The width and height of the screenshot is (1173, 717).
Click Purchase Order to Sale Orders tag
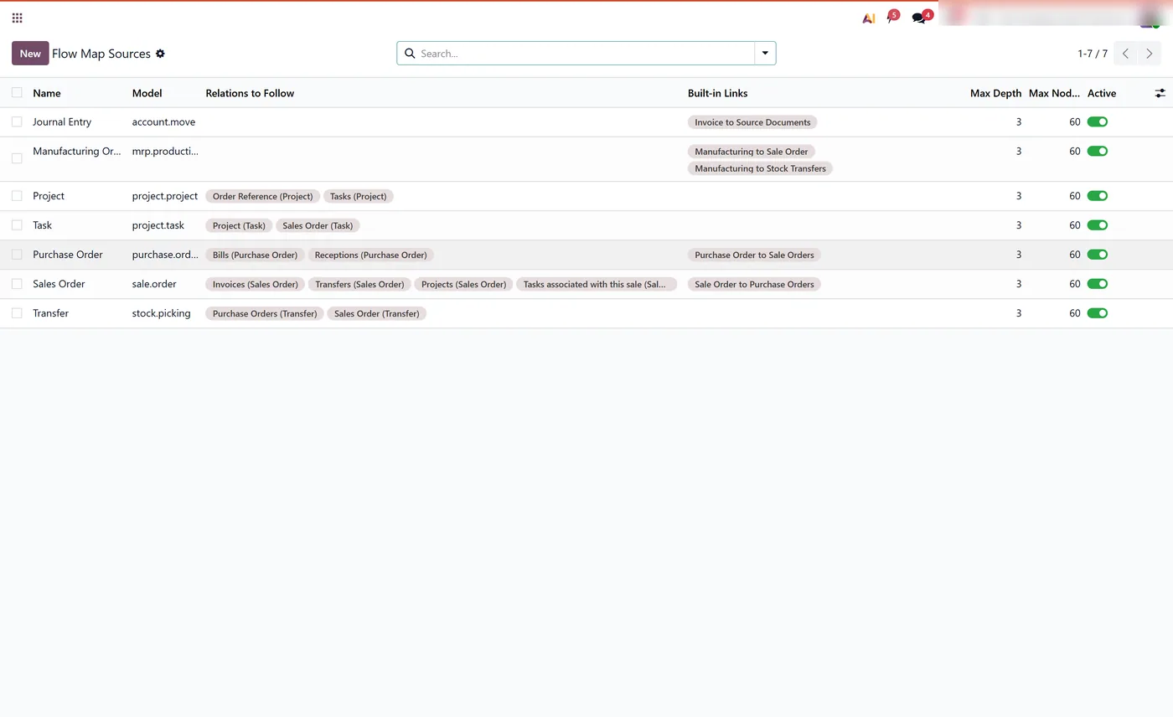point(754,255)
